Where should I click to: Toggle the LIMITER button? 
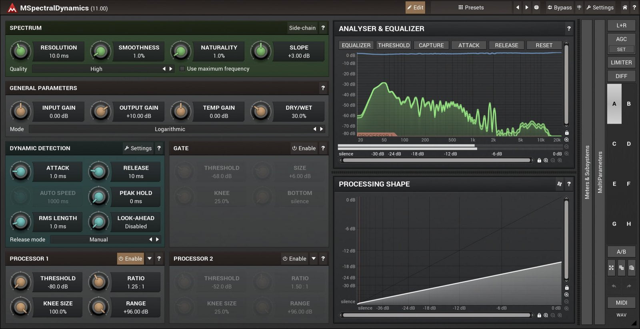(621, 62)
